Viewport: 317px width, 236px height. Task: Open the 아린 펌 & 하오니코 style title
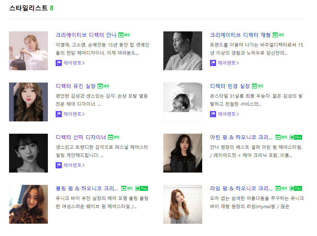pos(241,137)
